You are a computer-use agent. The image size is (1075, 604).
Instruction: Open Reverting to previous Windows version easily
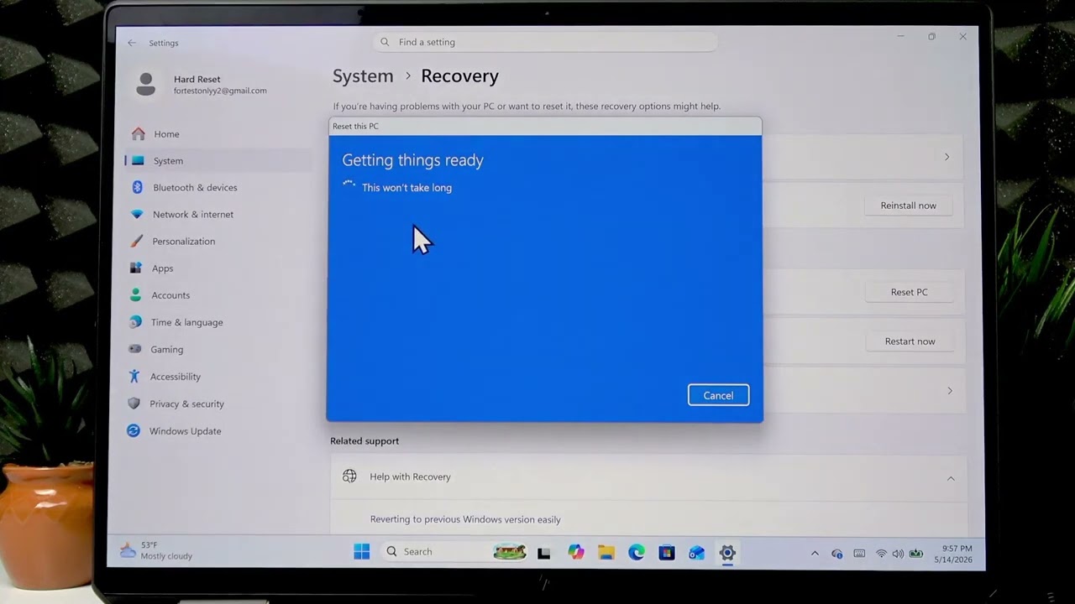(465, 519)
